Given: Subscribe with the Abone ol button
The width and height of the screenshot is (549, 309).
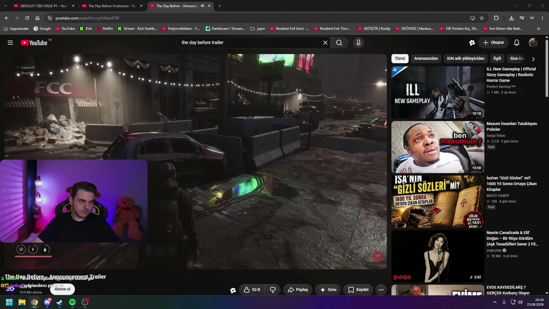Looking at the screenshot, I should click(62, 289).
